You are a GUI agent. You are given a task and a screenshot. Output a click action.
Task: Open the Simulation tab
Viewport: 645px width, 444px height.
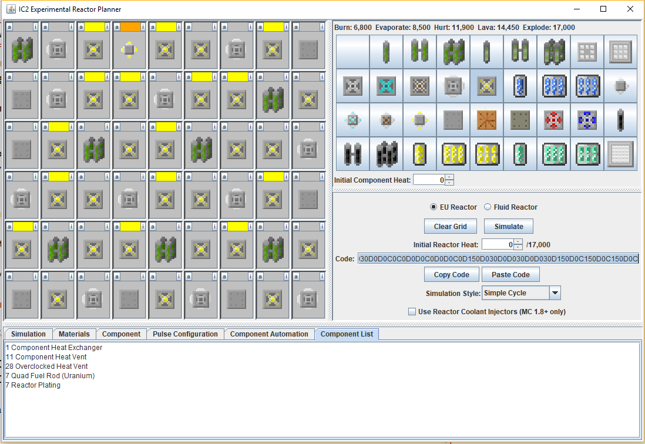pyautogui.click(x=28, y=334)
